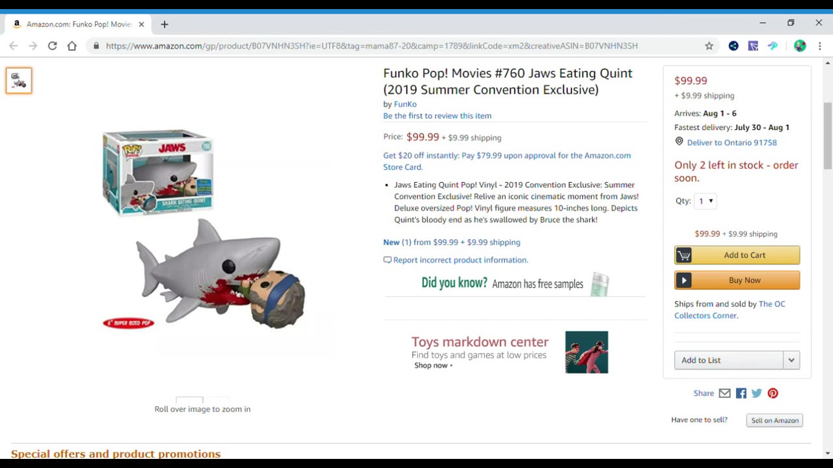The height and width of the screenshot is (468, 833).
Task: Select the Jaws Funko product thumbnail
Action: click(x=19, y=81)
